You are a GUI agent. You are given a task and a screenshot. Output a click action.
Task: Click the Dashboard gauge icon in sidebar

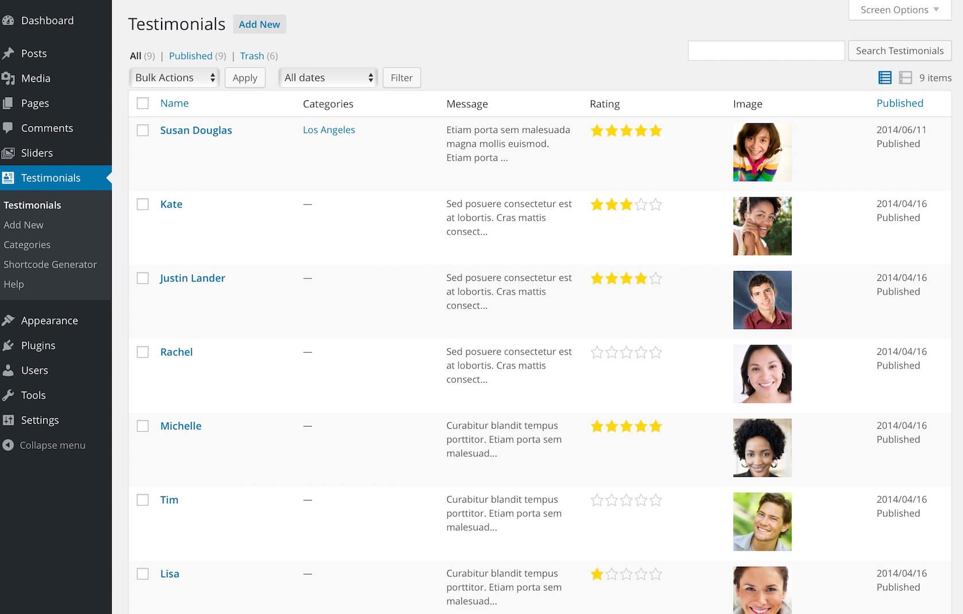(8, 21)
